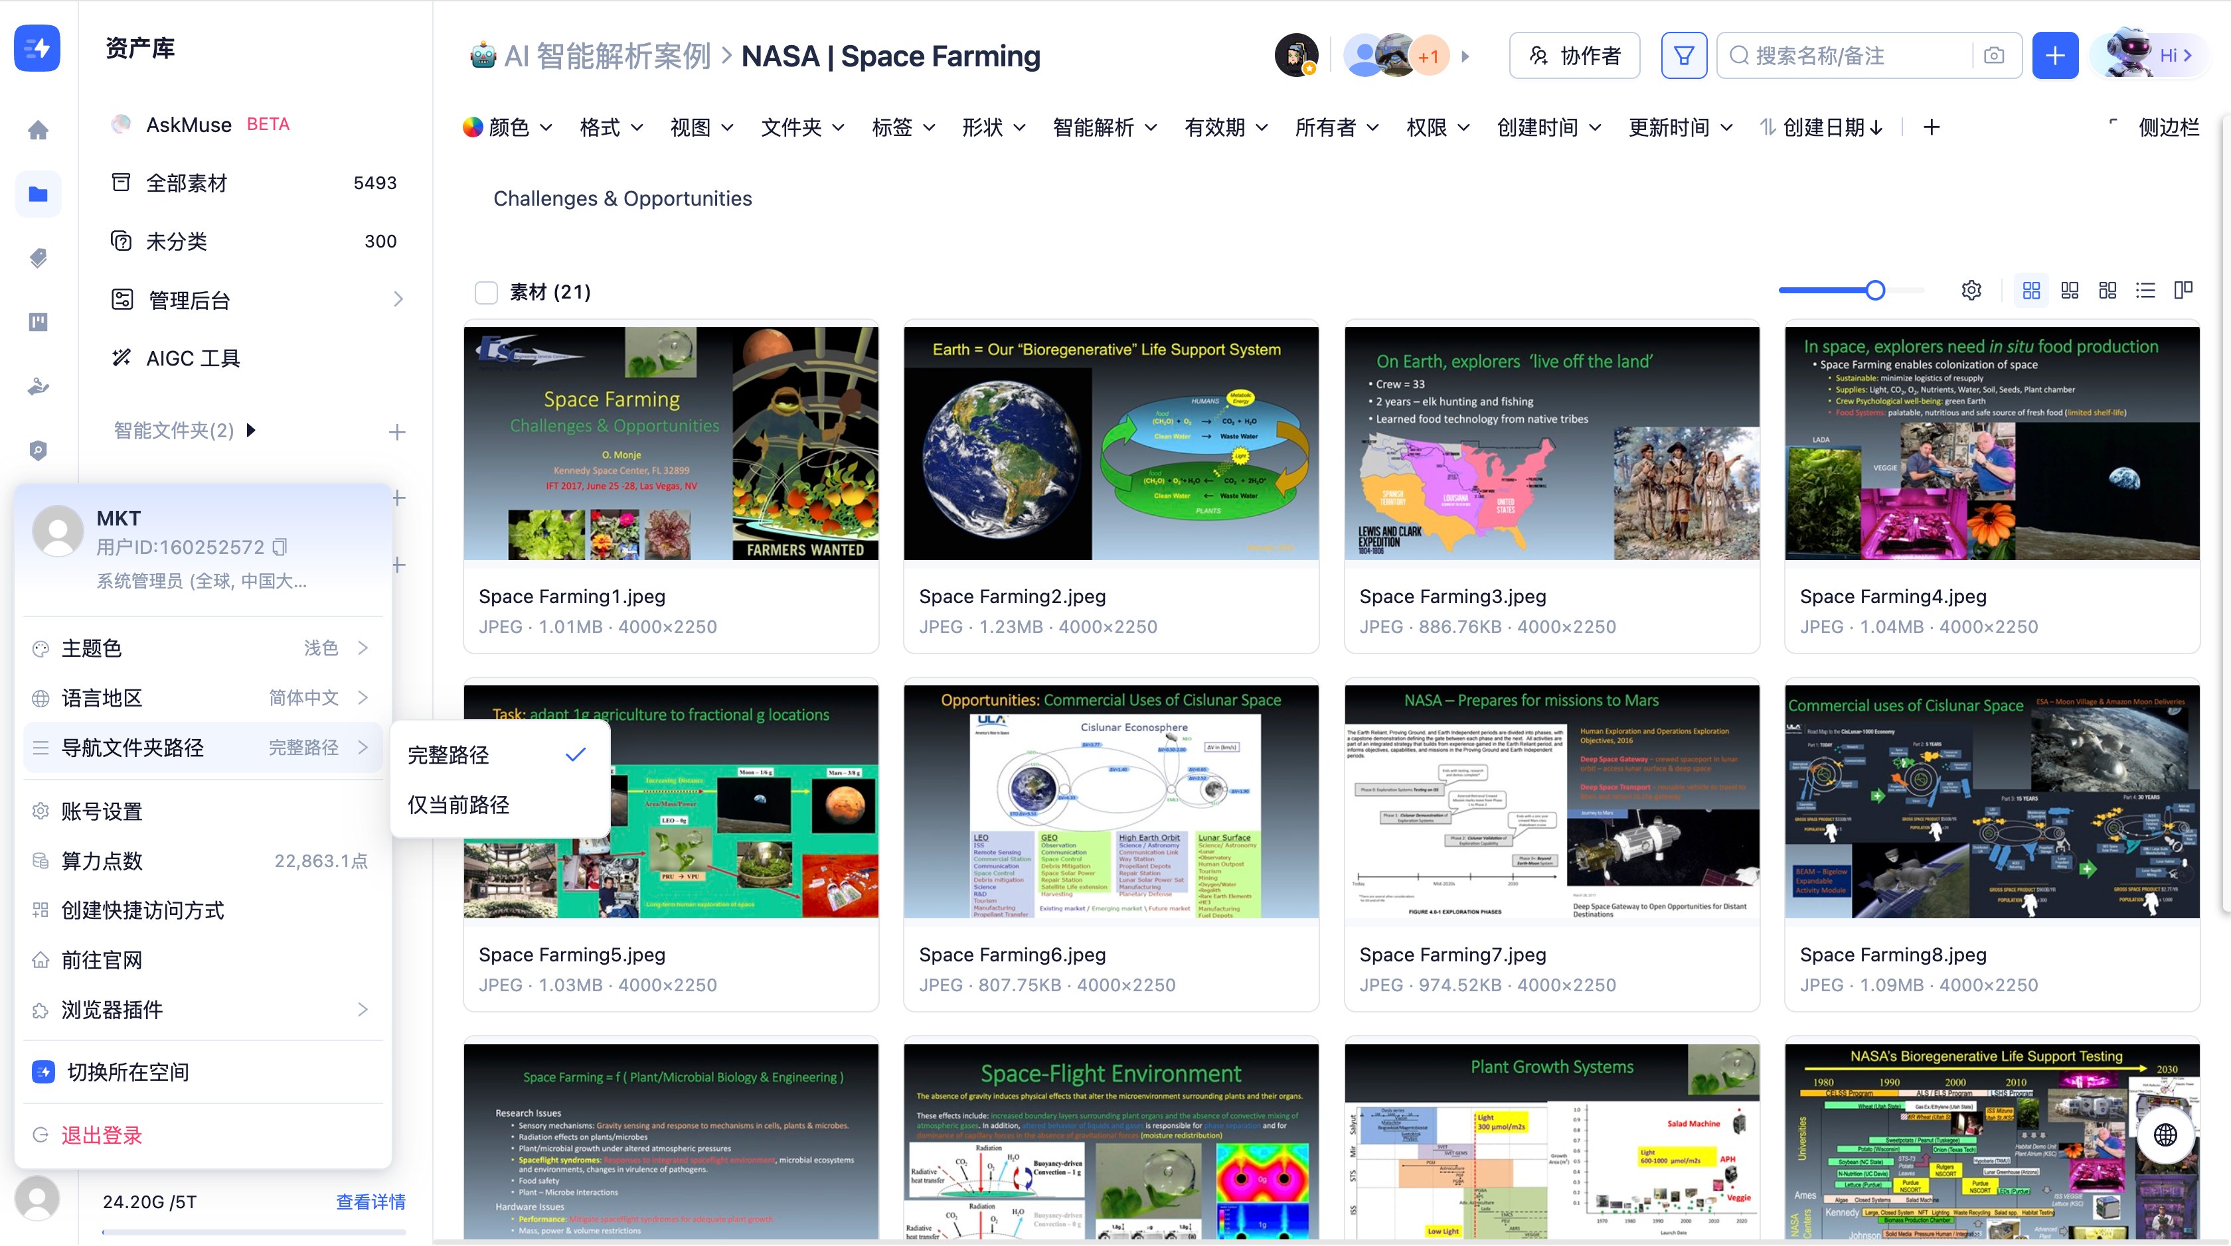Click the 协作者 collaborators button
Viewport: 2231px width, 1246px height.
point(1574,55)
